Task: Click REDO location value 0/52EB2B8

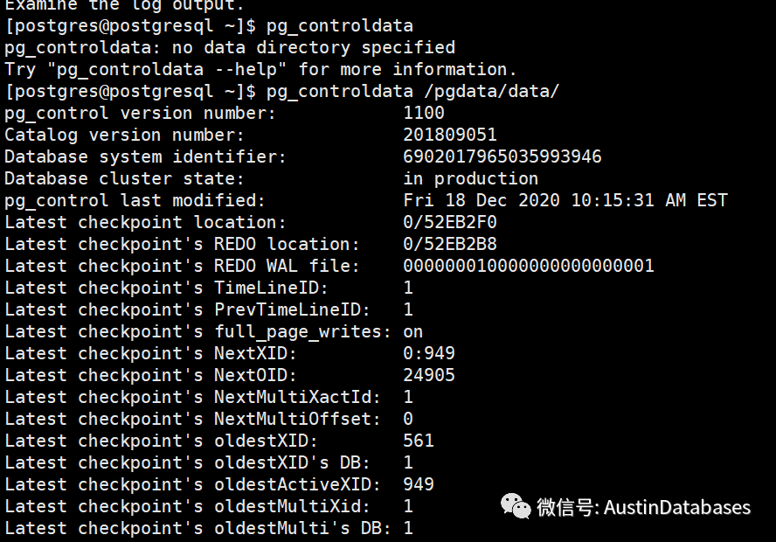Action: (450, 244)
